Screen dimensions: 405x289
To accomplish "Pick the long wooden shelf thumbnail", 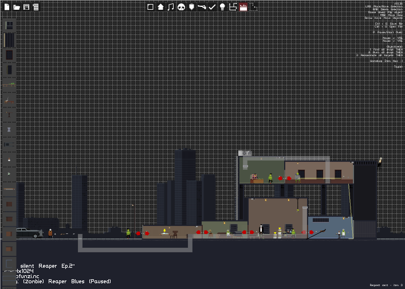I will coord(9,189).
